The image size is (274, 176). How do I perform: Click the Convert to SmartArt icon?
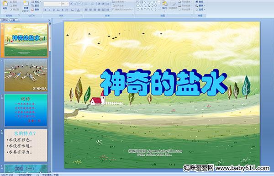113,10
